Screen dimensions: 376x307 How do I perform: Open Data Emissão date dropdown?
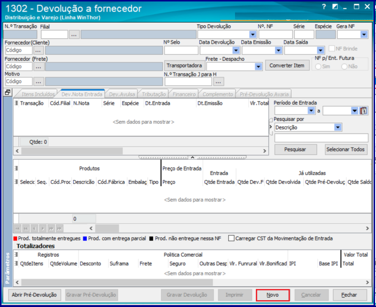(x=279, y=50)
